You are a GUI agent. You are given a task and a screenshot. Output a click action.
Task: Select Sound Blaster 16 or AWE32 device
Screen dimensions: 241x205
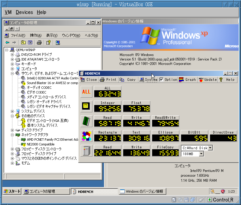click(x=52, y=83)
